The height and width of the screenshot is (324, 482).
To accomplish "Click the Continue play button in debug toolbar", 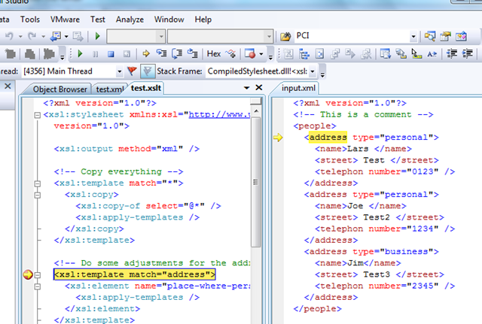I will point(81,54).
